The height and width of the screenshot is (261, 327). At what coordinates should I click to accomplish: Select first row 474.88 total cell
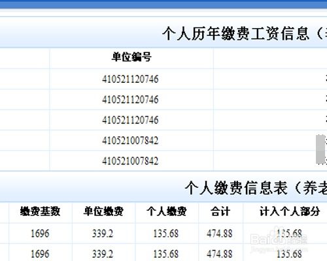click(x=220, y=234)
